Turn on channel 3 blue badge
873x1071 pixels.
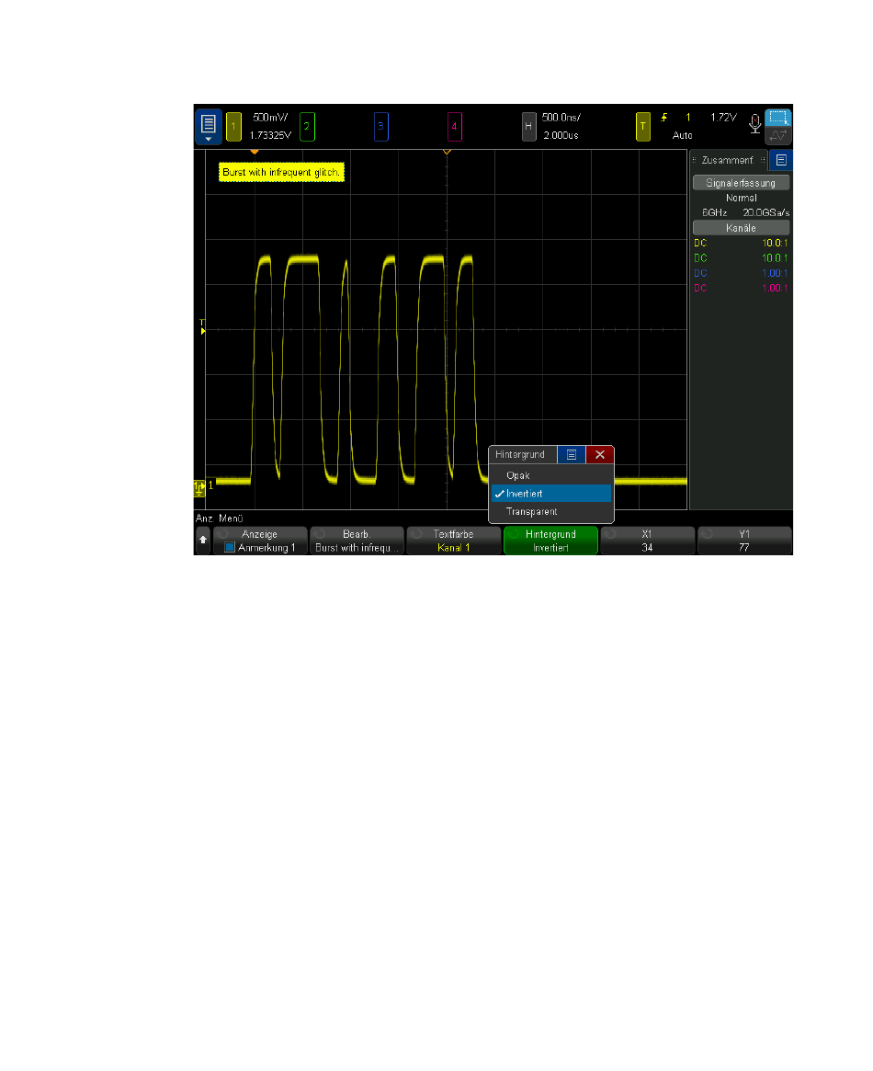(380, 126)
